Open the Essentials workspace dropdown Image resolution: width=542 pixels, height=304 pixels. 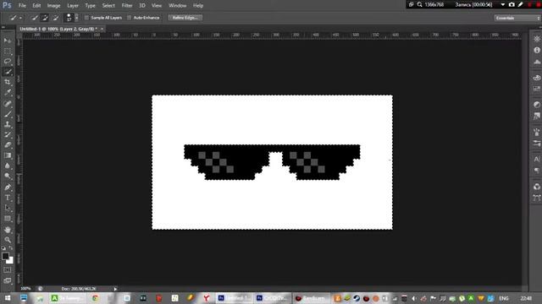point(517,18)
